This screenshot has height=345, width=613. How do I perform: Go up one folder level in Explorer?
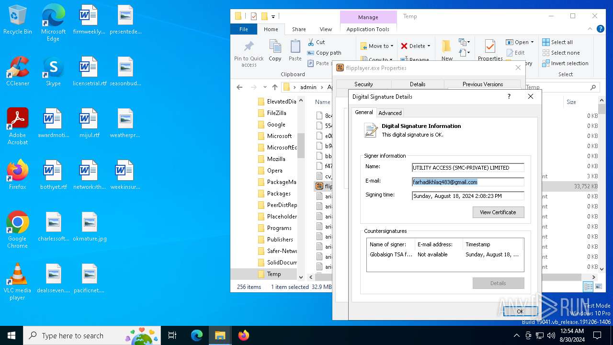[x=274, y=87]
